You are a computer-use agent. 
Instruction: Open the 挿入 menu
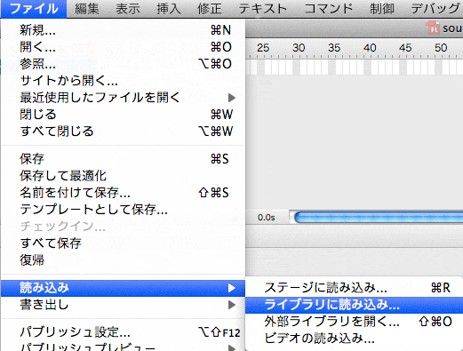click(x=169, y=9)
